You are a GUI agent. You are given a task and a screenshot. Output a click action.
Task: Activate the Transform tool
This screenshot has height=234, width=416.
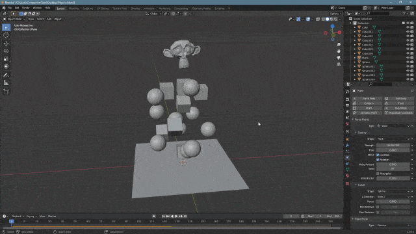click(x=6, y=66)
